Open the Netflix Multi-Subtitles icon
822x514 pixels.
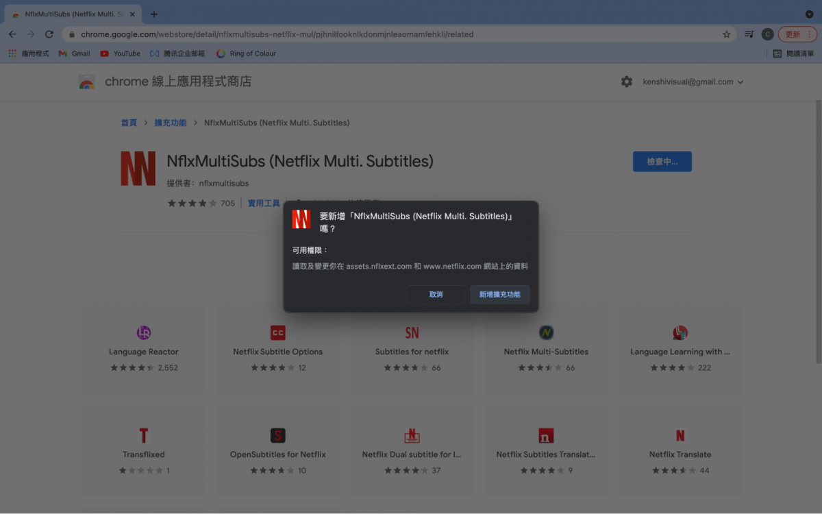[546, 333]
